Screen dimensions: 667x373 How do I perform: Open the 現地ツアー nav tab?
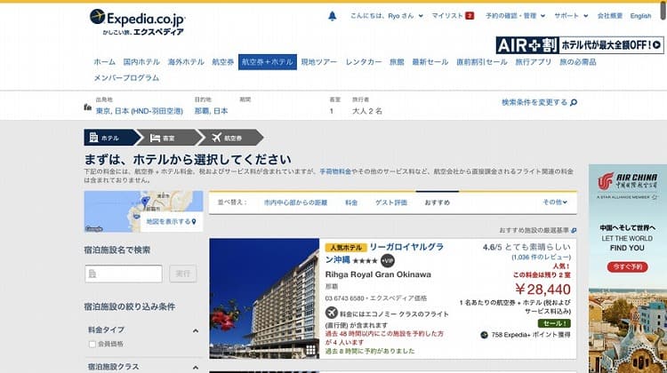pyautogui.click(x=319, y=62)
